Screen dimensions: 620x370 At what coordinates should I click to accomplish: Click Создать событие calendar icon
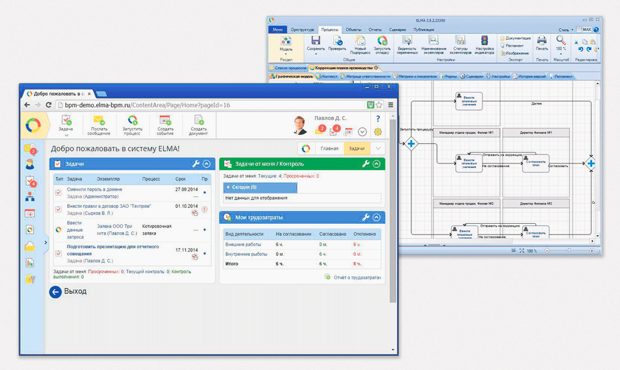click(165, 120)
